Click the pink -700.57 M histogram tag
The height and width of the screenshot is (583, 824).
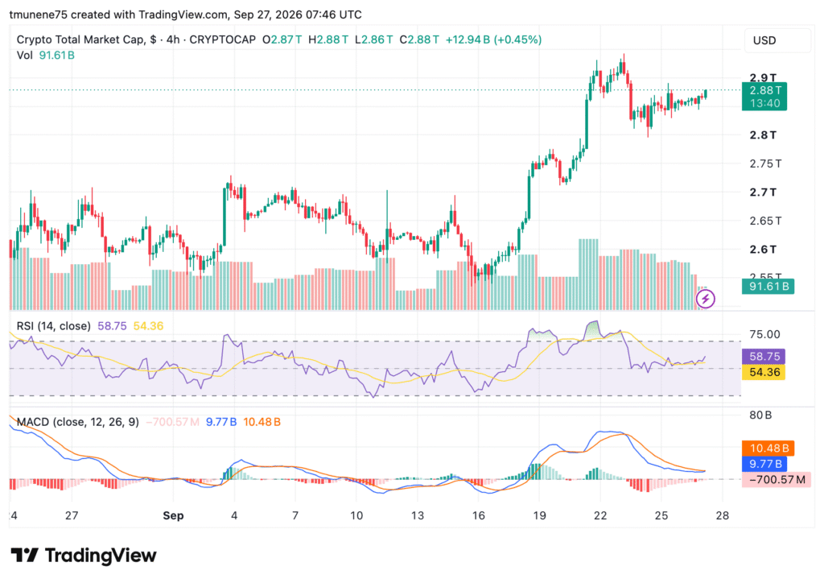(x=777, y=479)
